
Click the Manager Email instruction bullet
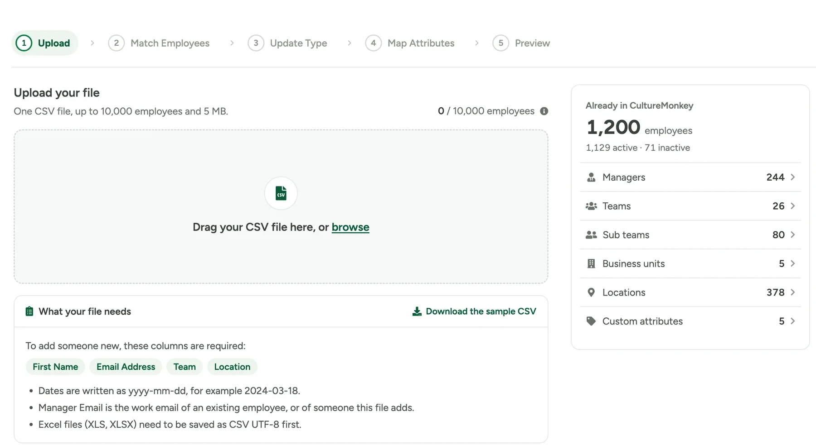[x=226, y=408]
